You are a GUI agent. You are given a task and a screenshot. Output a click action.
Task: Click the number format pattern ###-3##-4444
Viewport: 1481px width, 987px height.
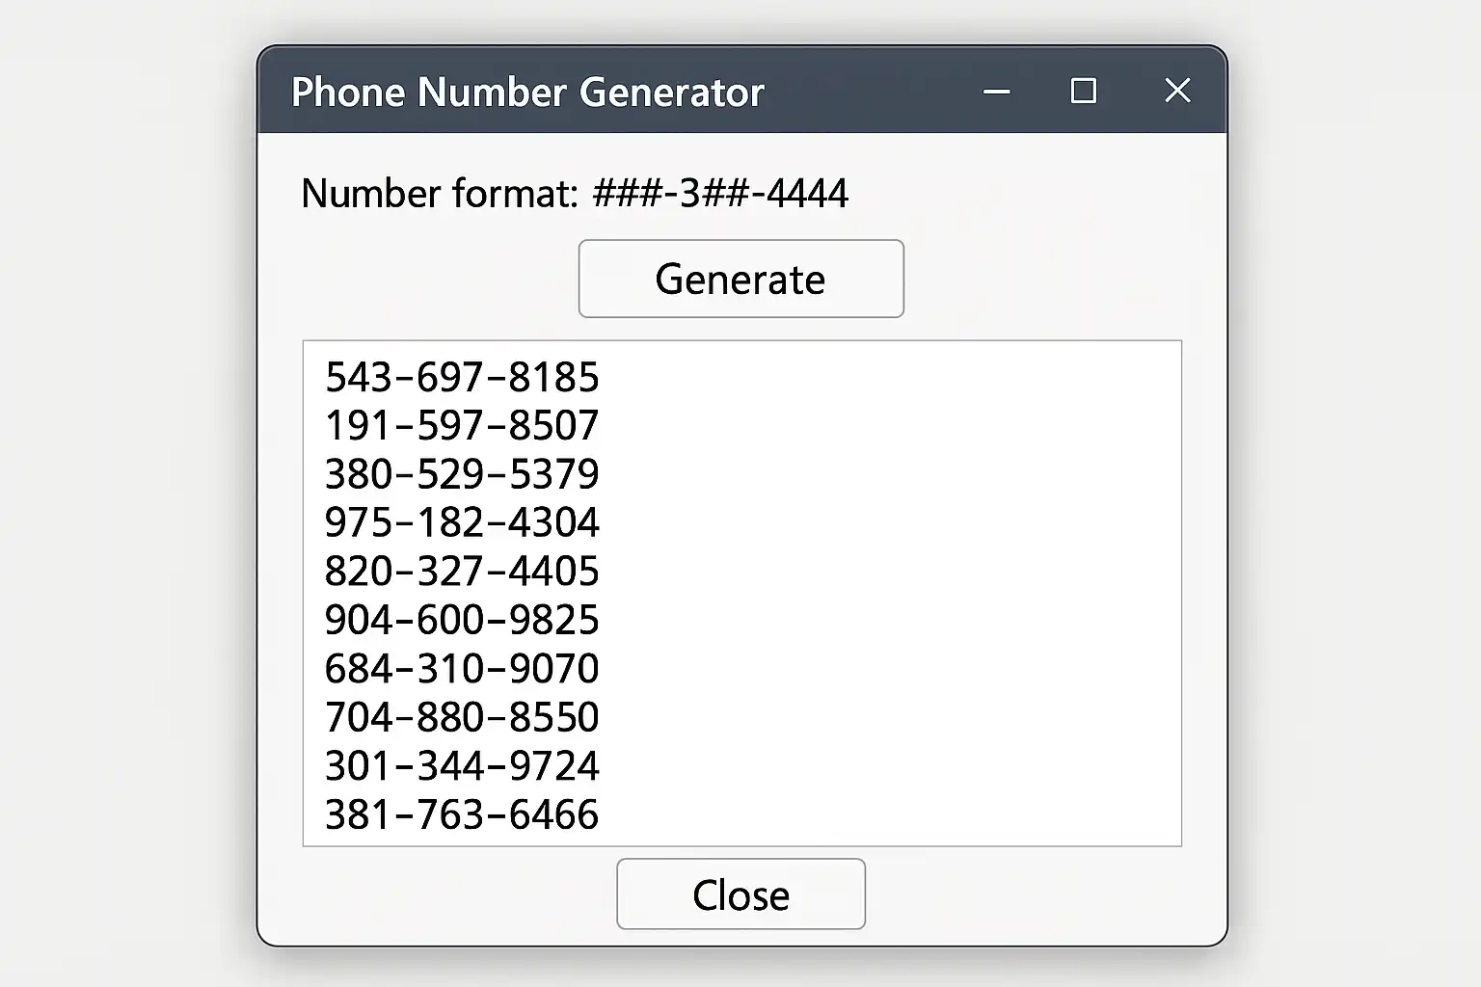[x=720, y=194]
